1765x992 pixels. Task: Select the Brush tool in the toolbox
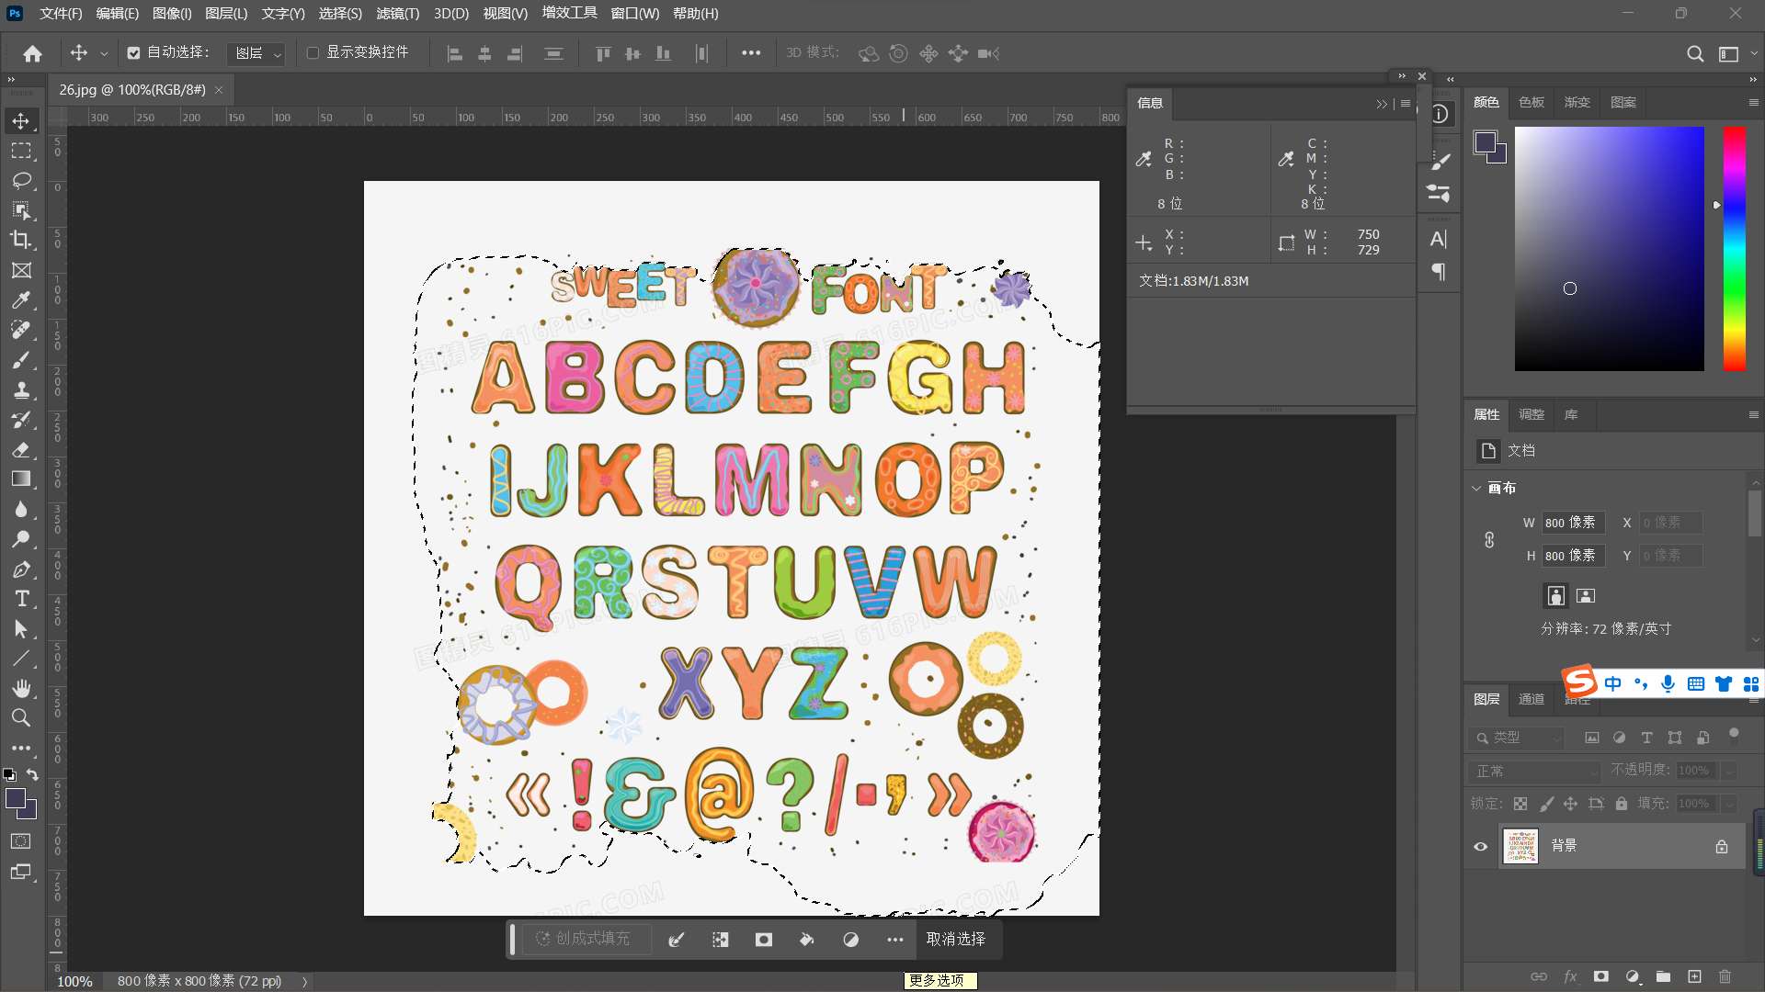(21, 360)
